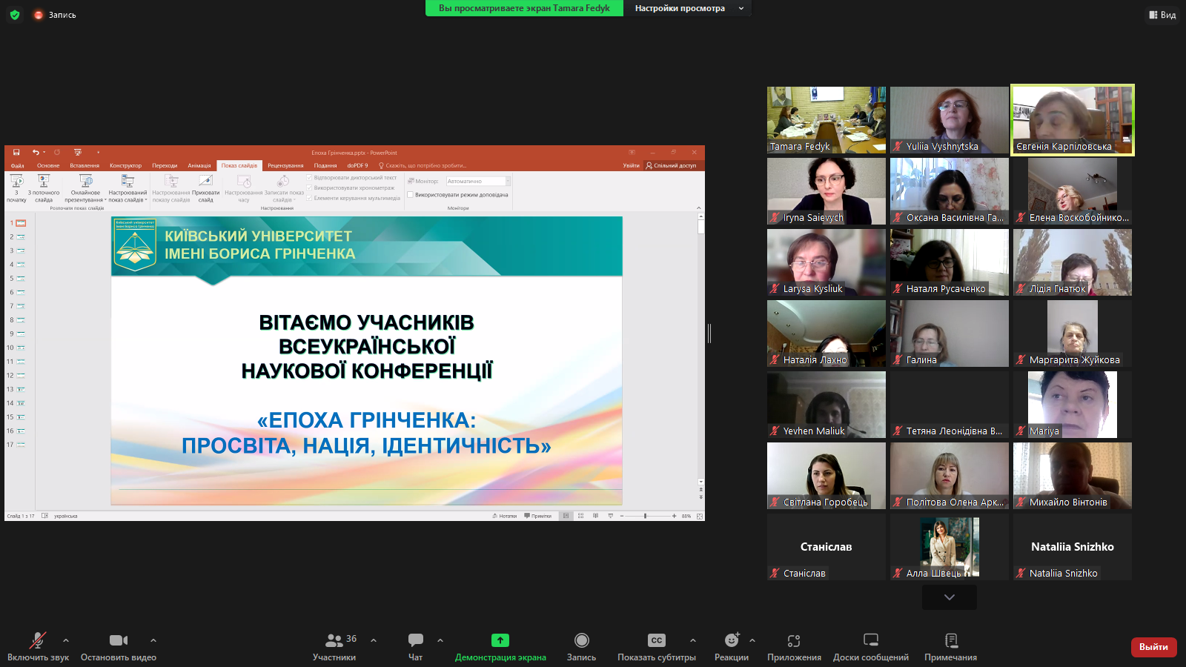The image size is (1186, 667).
Task: Expand audio options arrow beside microphone
Action: tap(66, 640)
